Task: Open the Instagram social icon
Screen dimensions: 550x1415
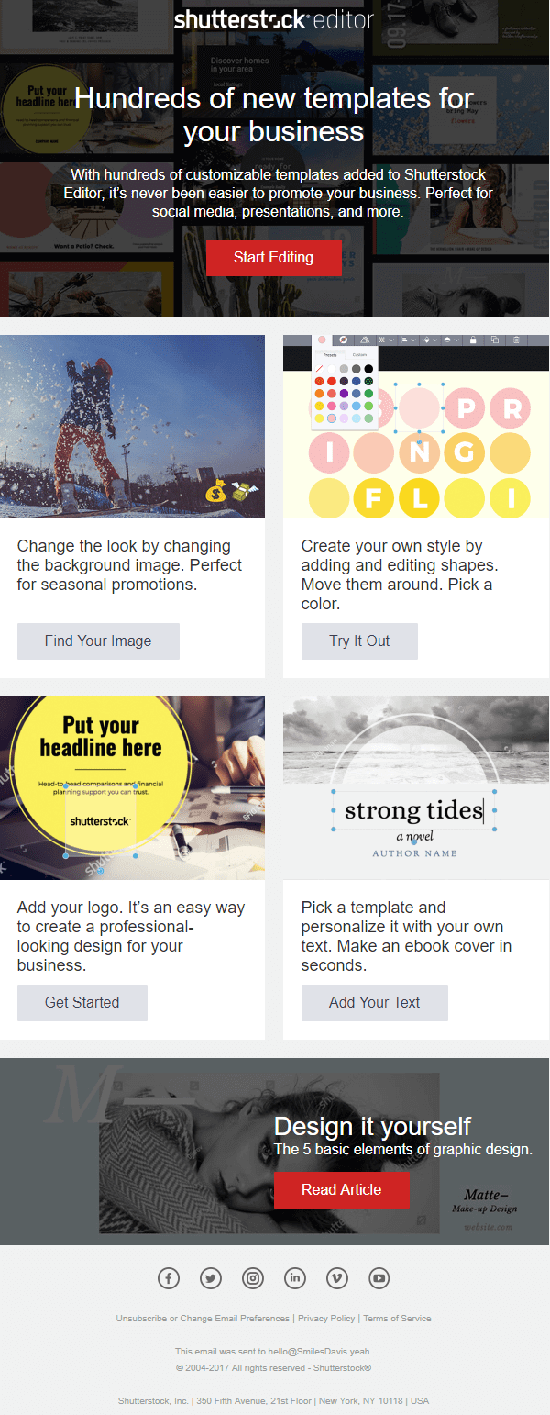Action: [253, 1277]
